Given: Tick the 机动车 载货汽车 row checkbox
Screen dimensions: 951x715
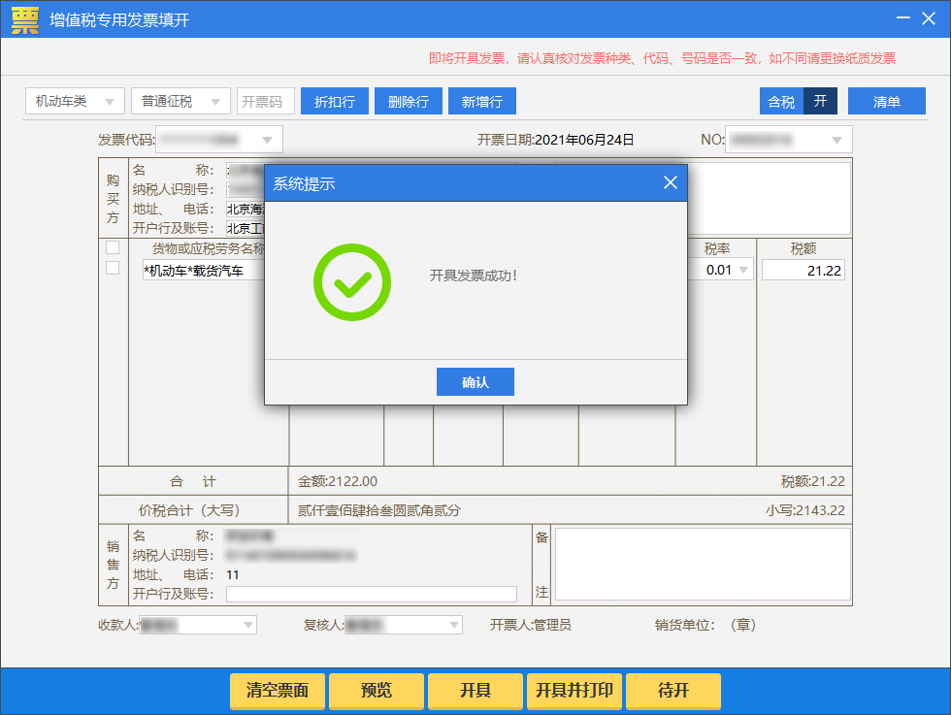Looking at the screenshot, I should click(113, 268).
